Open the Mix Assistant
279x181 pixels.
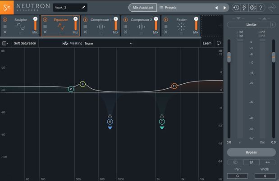coord(143,8)
